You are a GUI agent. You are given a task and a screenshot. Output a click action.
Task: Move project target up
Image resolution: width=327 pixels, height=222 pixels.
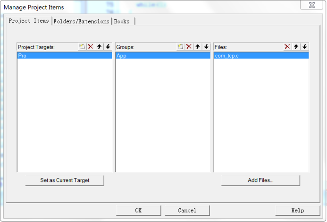pos(99,47)
